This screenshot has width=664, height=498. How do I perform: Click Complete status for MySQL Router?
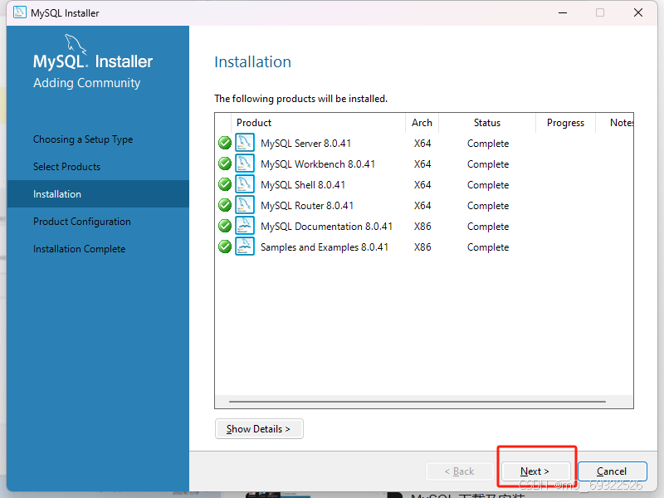click(x=488, y=206)
